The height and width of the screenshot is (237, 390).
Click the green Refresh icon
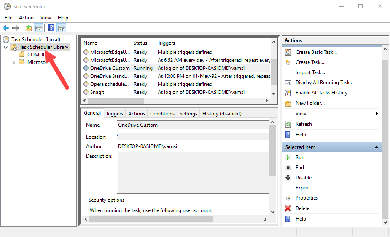(288, 124)
